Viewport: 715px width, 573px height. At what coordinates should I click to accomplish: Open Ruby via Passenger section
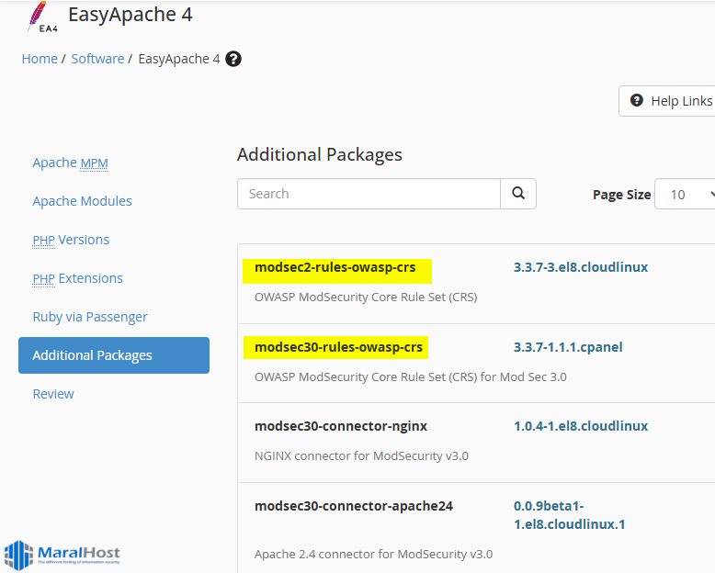pyautogui.click(x=90, y=317)
